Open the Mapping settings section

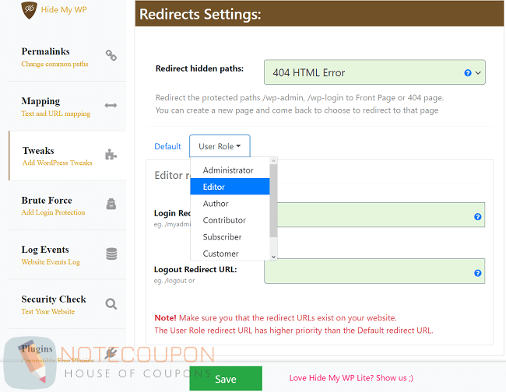68,106
